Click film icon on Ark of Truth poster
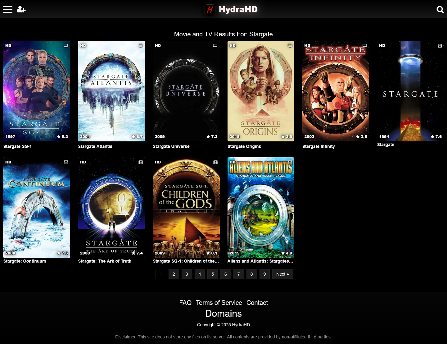The height and width of the screenshot is (344, 447). coord(141,162)
